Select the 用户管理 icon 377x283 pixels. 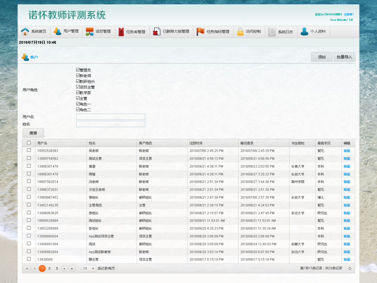57,31
